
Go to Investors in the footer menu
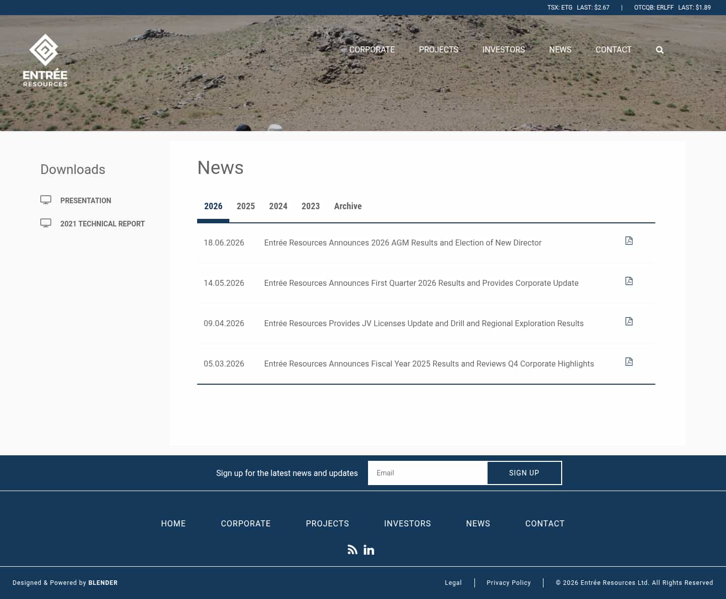(407, 523)
